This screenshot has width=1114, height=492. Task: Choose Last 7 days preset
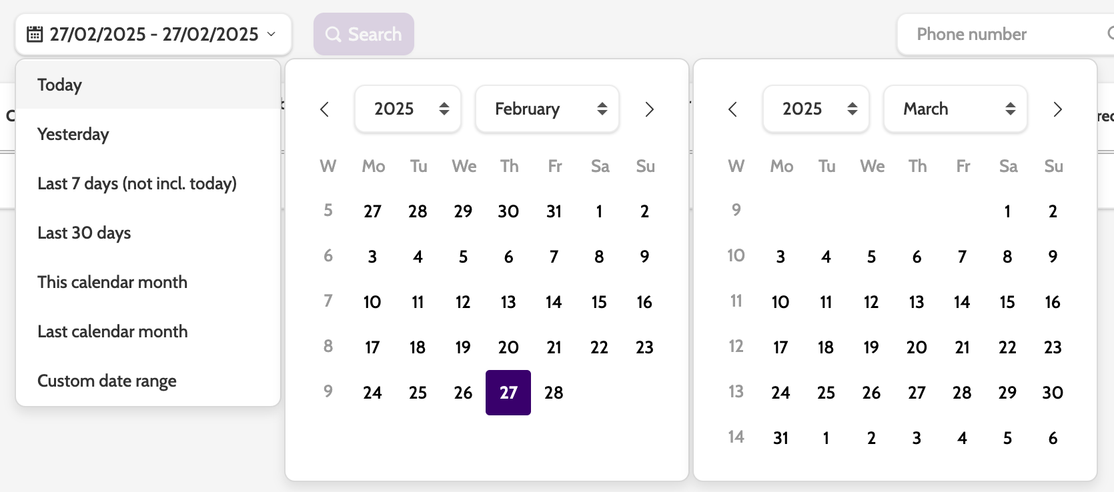pos(137,183)
